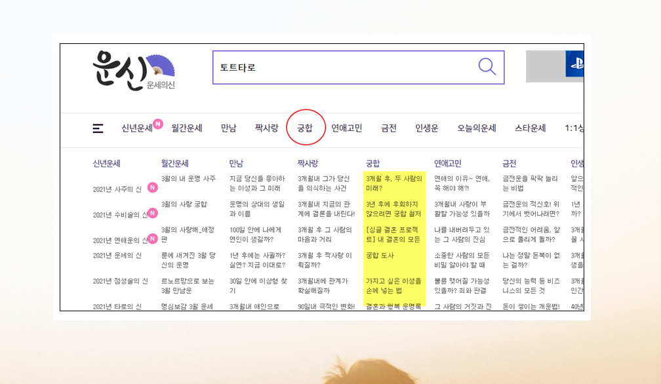Open 100일 안에 나에게 연인이 생길까?
The image size is (661, 384).
(255, 235)
